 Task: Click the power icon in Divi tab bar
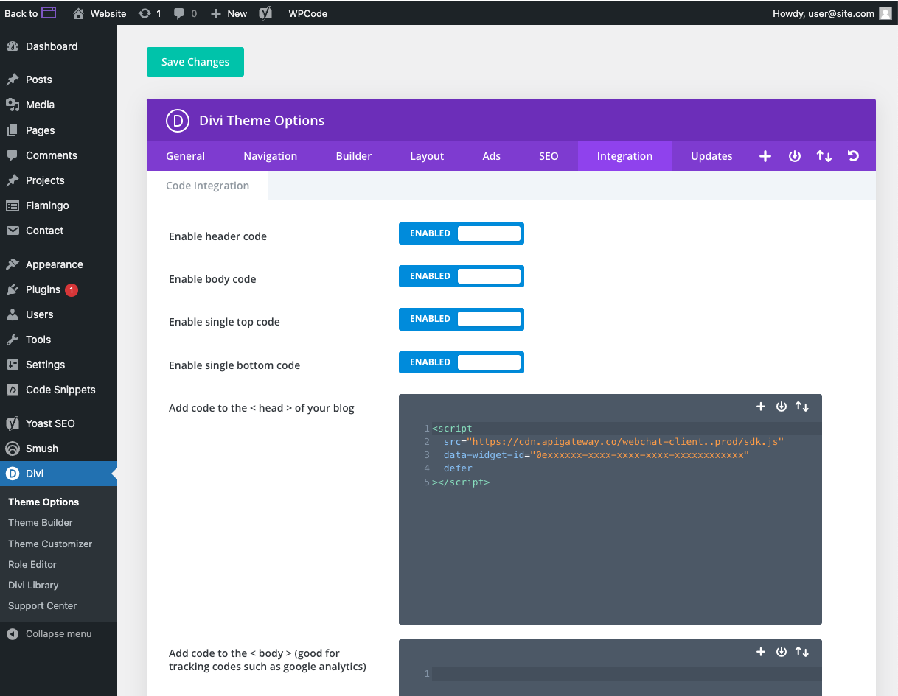click(795, 156)
